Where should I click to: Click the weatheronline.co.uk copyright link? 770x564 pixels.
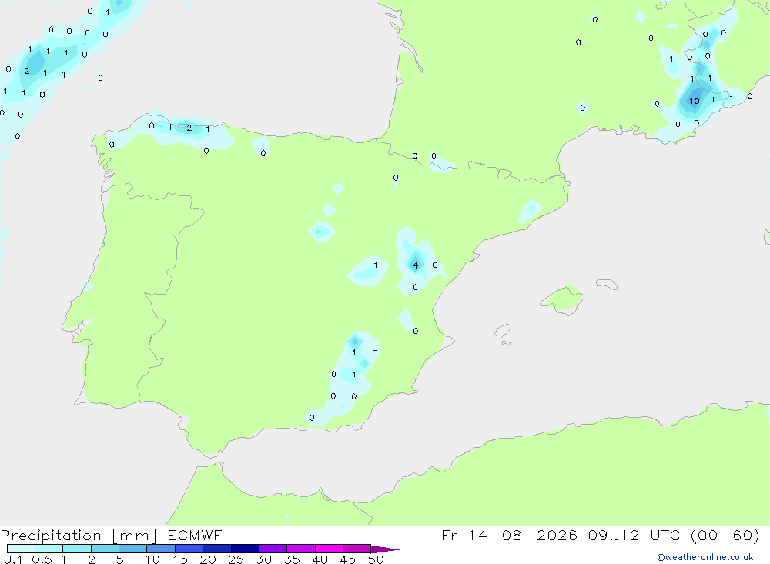click(x=705, y=557)
